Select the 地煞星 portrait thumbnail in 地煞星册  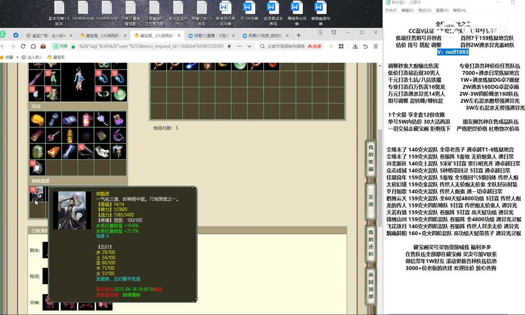pos(37,194)
